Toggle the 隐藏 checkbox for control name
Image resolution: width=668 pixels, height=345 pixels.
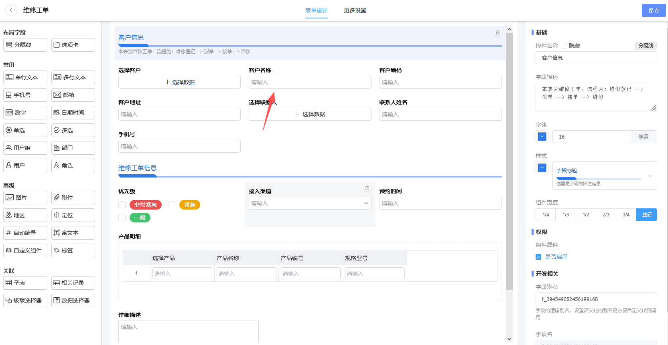[x=564, y=46]
